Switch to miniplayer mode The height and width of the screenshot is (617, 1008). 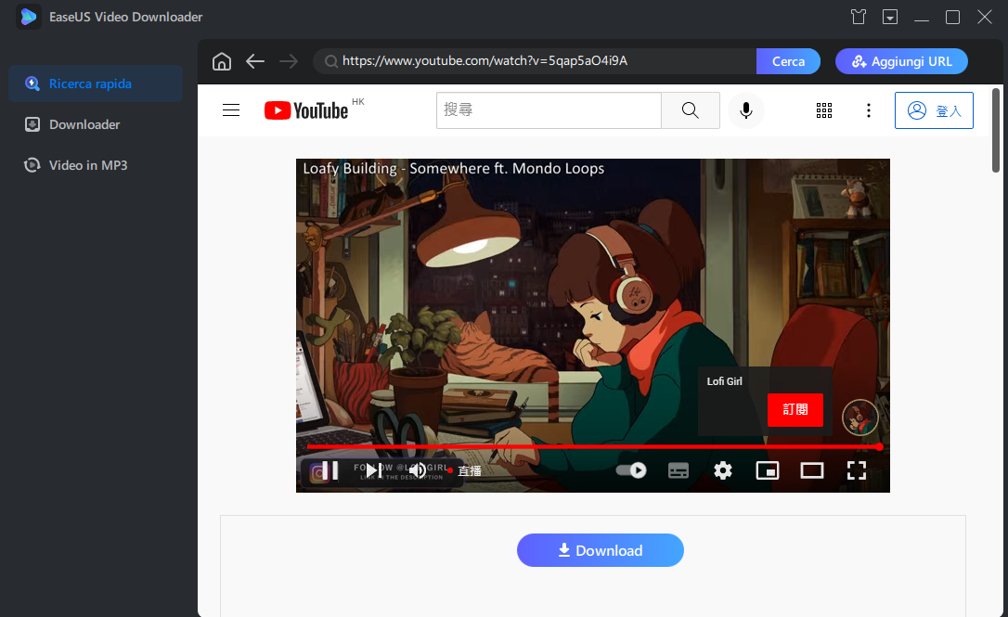768,470
